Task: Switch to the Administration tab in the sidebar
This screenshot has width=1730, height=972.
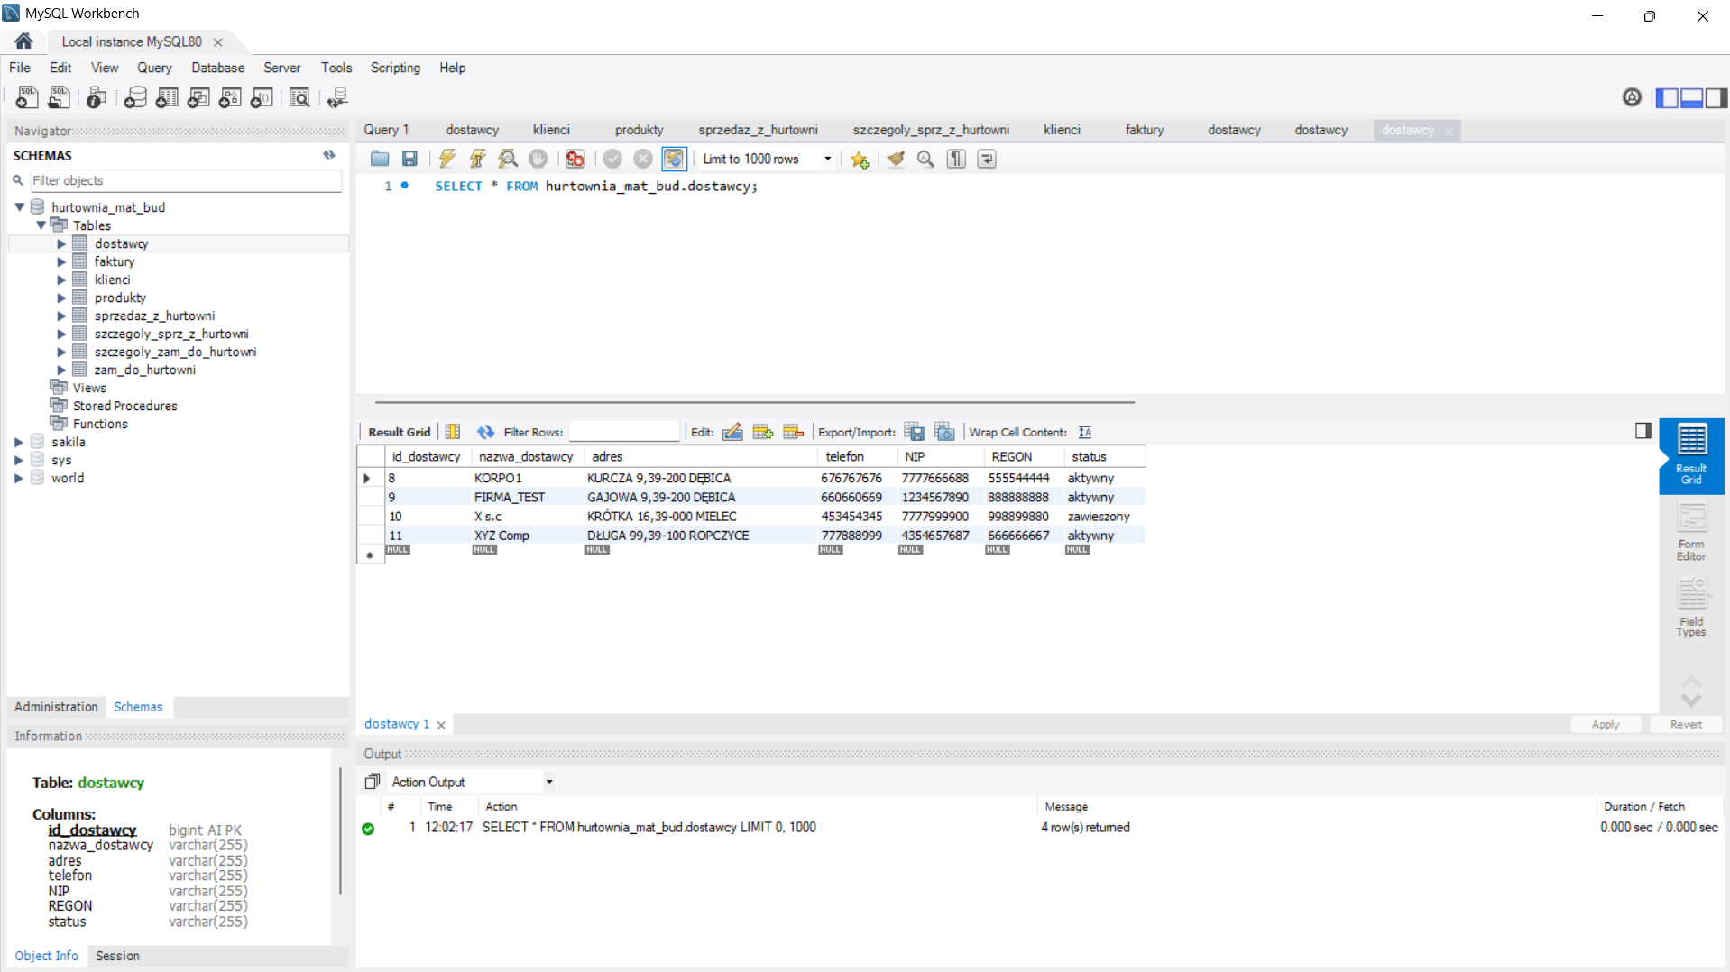Action: click(x=55, y=707)
